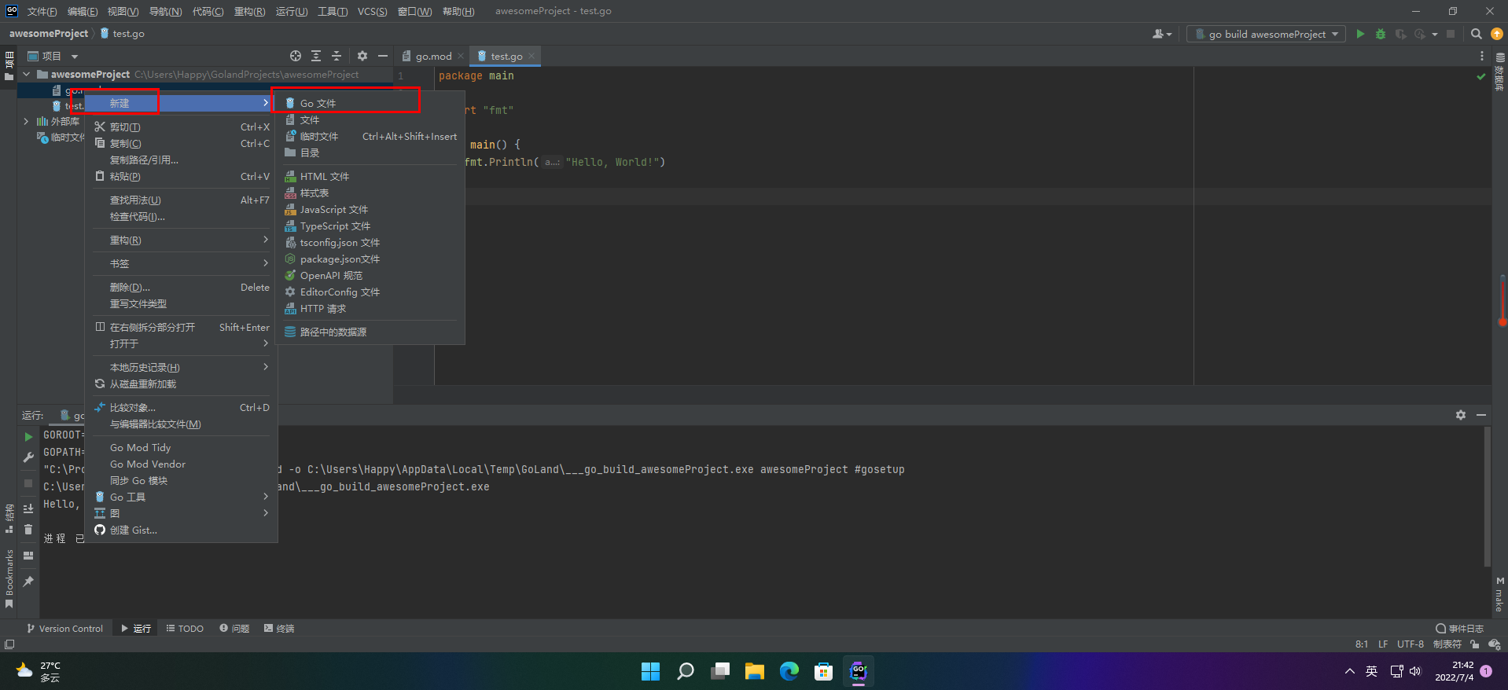The height and width of the screenshot is (690, 1508).
Task: Open project panel gear settings
Action: [362, 56]
